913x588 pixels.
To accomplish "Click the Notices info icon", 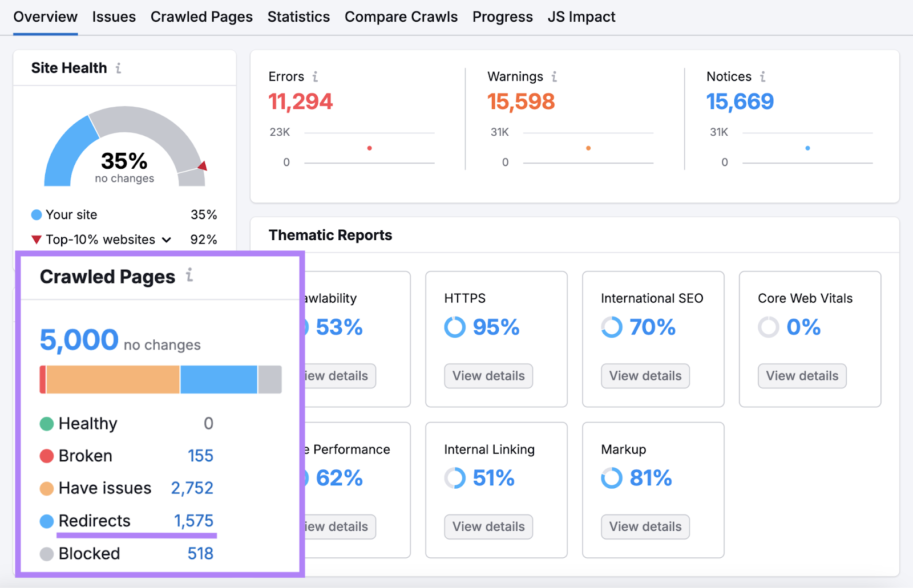I will [763, 76].
